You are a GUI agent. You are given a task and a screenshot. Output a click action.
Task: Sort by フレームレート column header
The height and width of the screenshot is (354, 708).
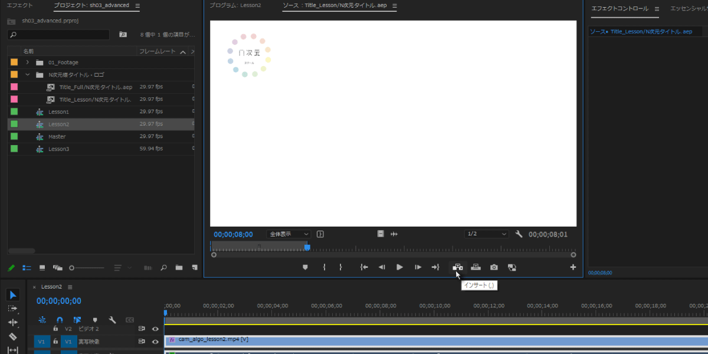(x=157, y=51)
